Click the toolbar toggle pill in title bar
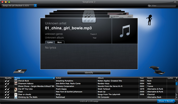The height and width of the screenshot is (104, 178). (175, 2)
